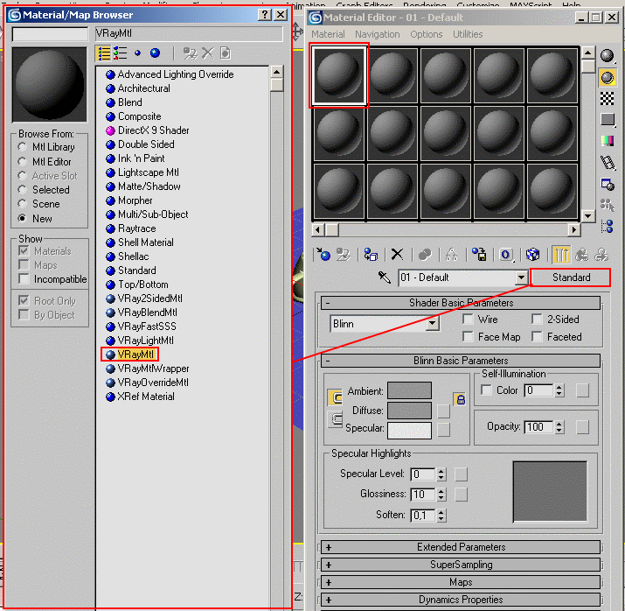Select the first sample slot sphere
This screenshot has height=611, width=625.
click(x=339, y=75)
